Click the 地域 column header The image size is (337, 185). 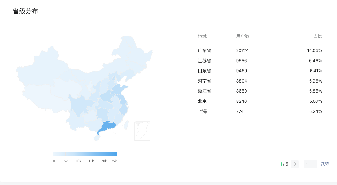(x=202, y=36)
